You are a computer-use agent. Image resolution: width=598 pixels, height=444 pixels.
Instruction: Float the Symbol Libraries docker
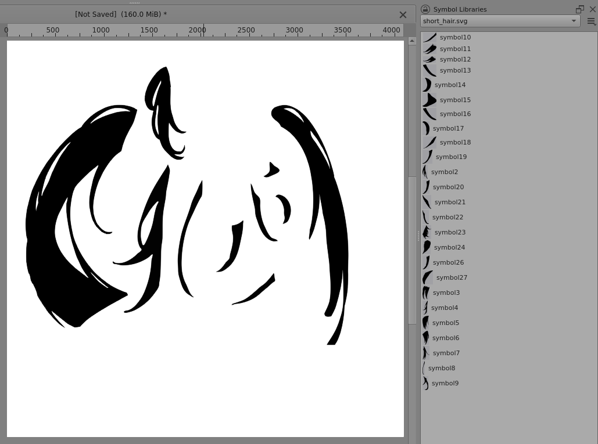coord(579,9)
